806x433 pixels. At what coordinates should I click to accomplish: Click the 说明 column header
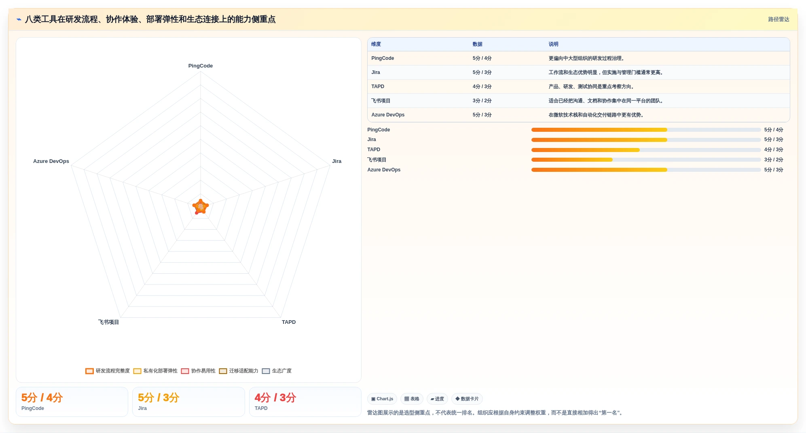point(553,44)
